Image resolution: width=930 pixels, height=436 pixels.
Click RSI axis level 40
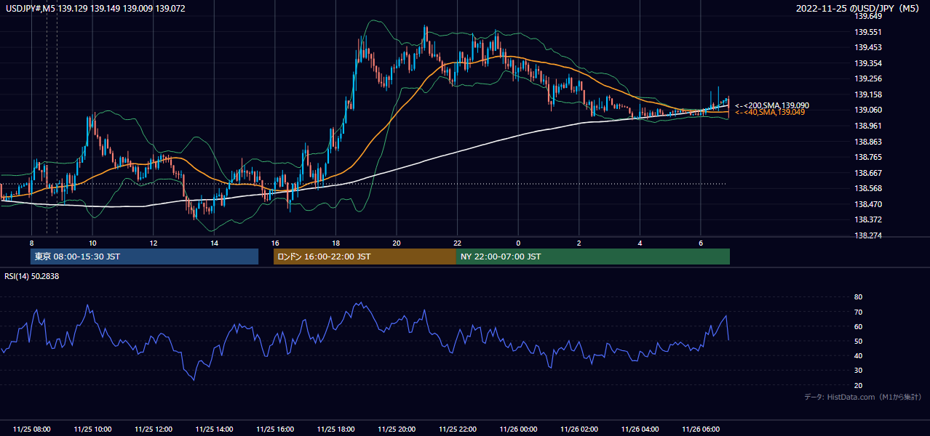point(858,355)
